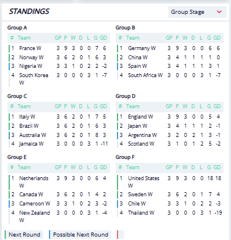Open England W team page
The width and height of the screenshot is (231, 240).
141,117
